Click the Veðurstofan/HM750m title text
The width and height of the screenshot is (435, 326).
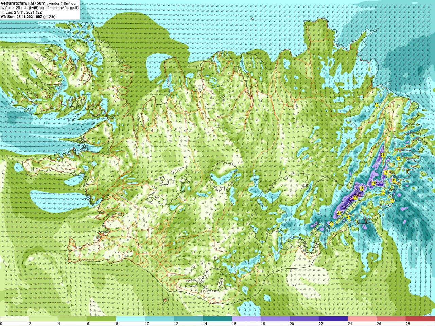23,3
